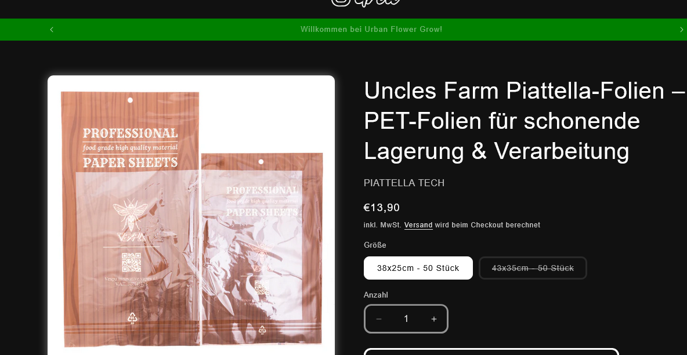The width and height of the screenshot is (687, 355).
Task: Click the Willkommen bei Urban Flower Grow banner text
Action: [371, 30]
